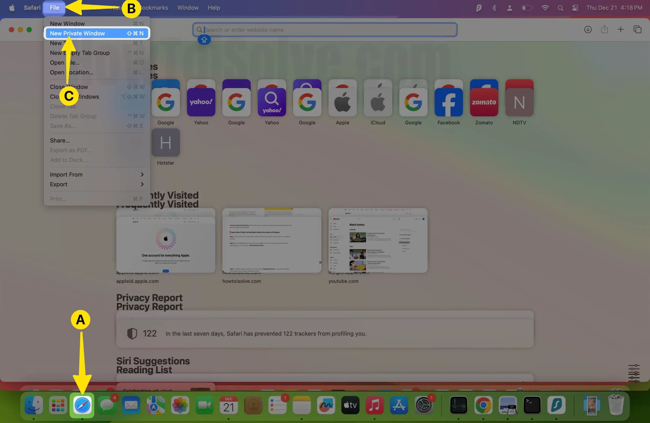The height and width of the screenshot is (423, 650).
Task: Open Bluetooth menu bar icon
Action: tap(494, 8)
